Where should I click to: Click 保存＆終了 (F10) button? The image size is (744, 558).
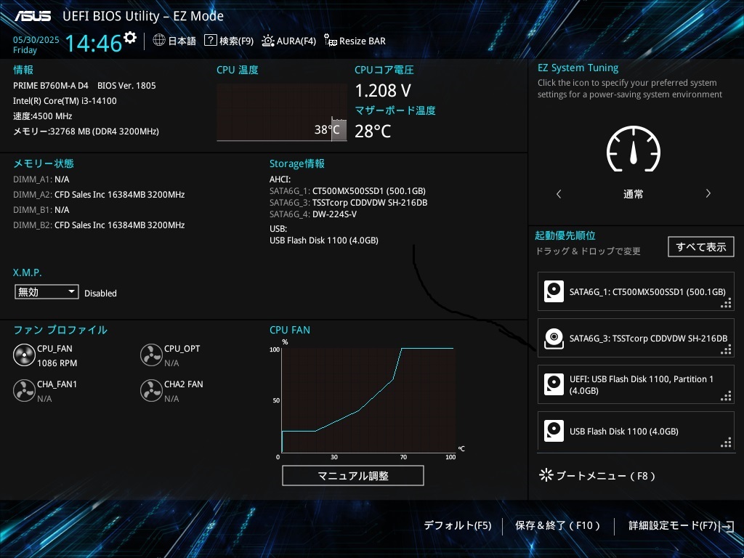pos(558,525)
